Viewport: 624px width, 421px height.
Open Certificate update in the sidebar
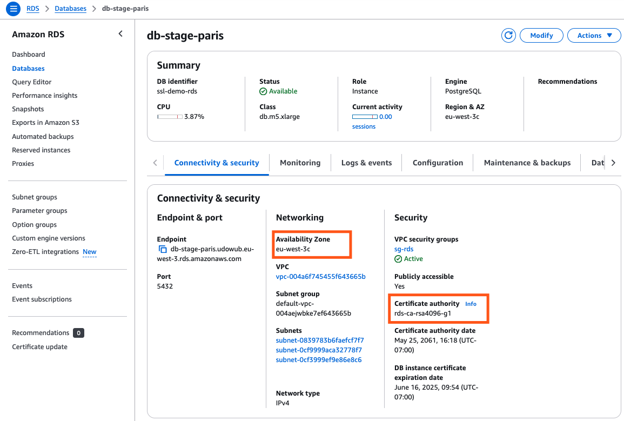(x=40, y=347)
